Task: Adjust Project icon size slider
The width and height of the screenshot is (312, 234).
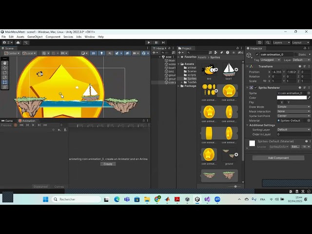Action: pyautogui.click(x=236, y=186)
